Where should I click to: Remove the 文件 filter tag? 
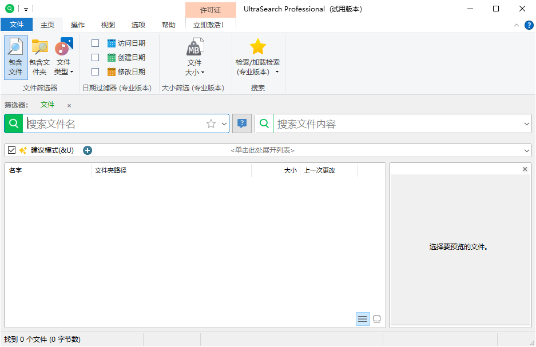click(69, 106)
